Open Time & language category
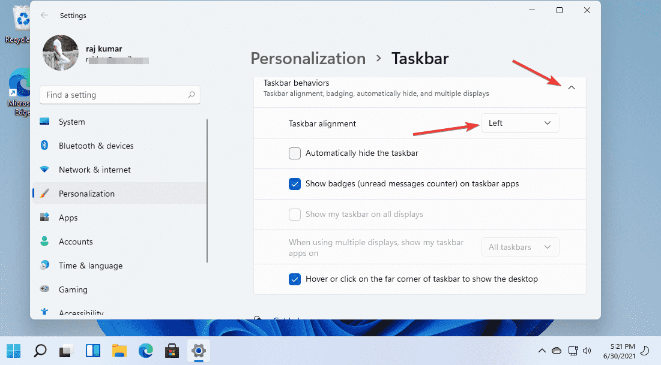Viewport: 661px width, 365px height. point(119,266)
